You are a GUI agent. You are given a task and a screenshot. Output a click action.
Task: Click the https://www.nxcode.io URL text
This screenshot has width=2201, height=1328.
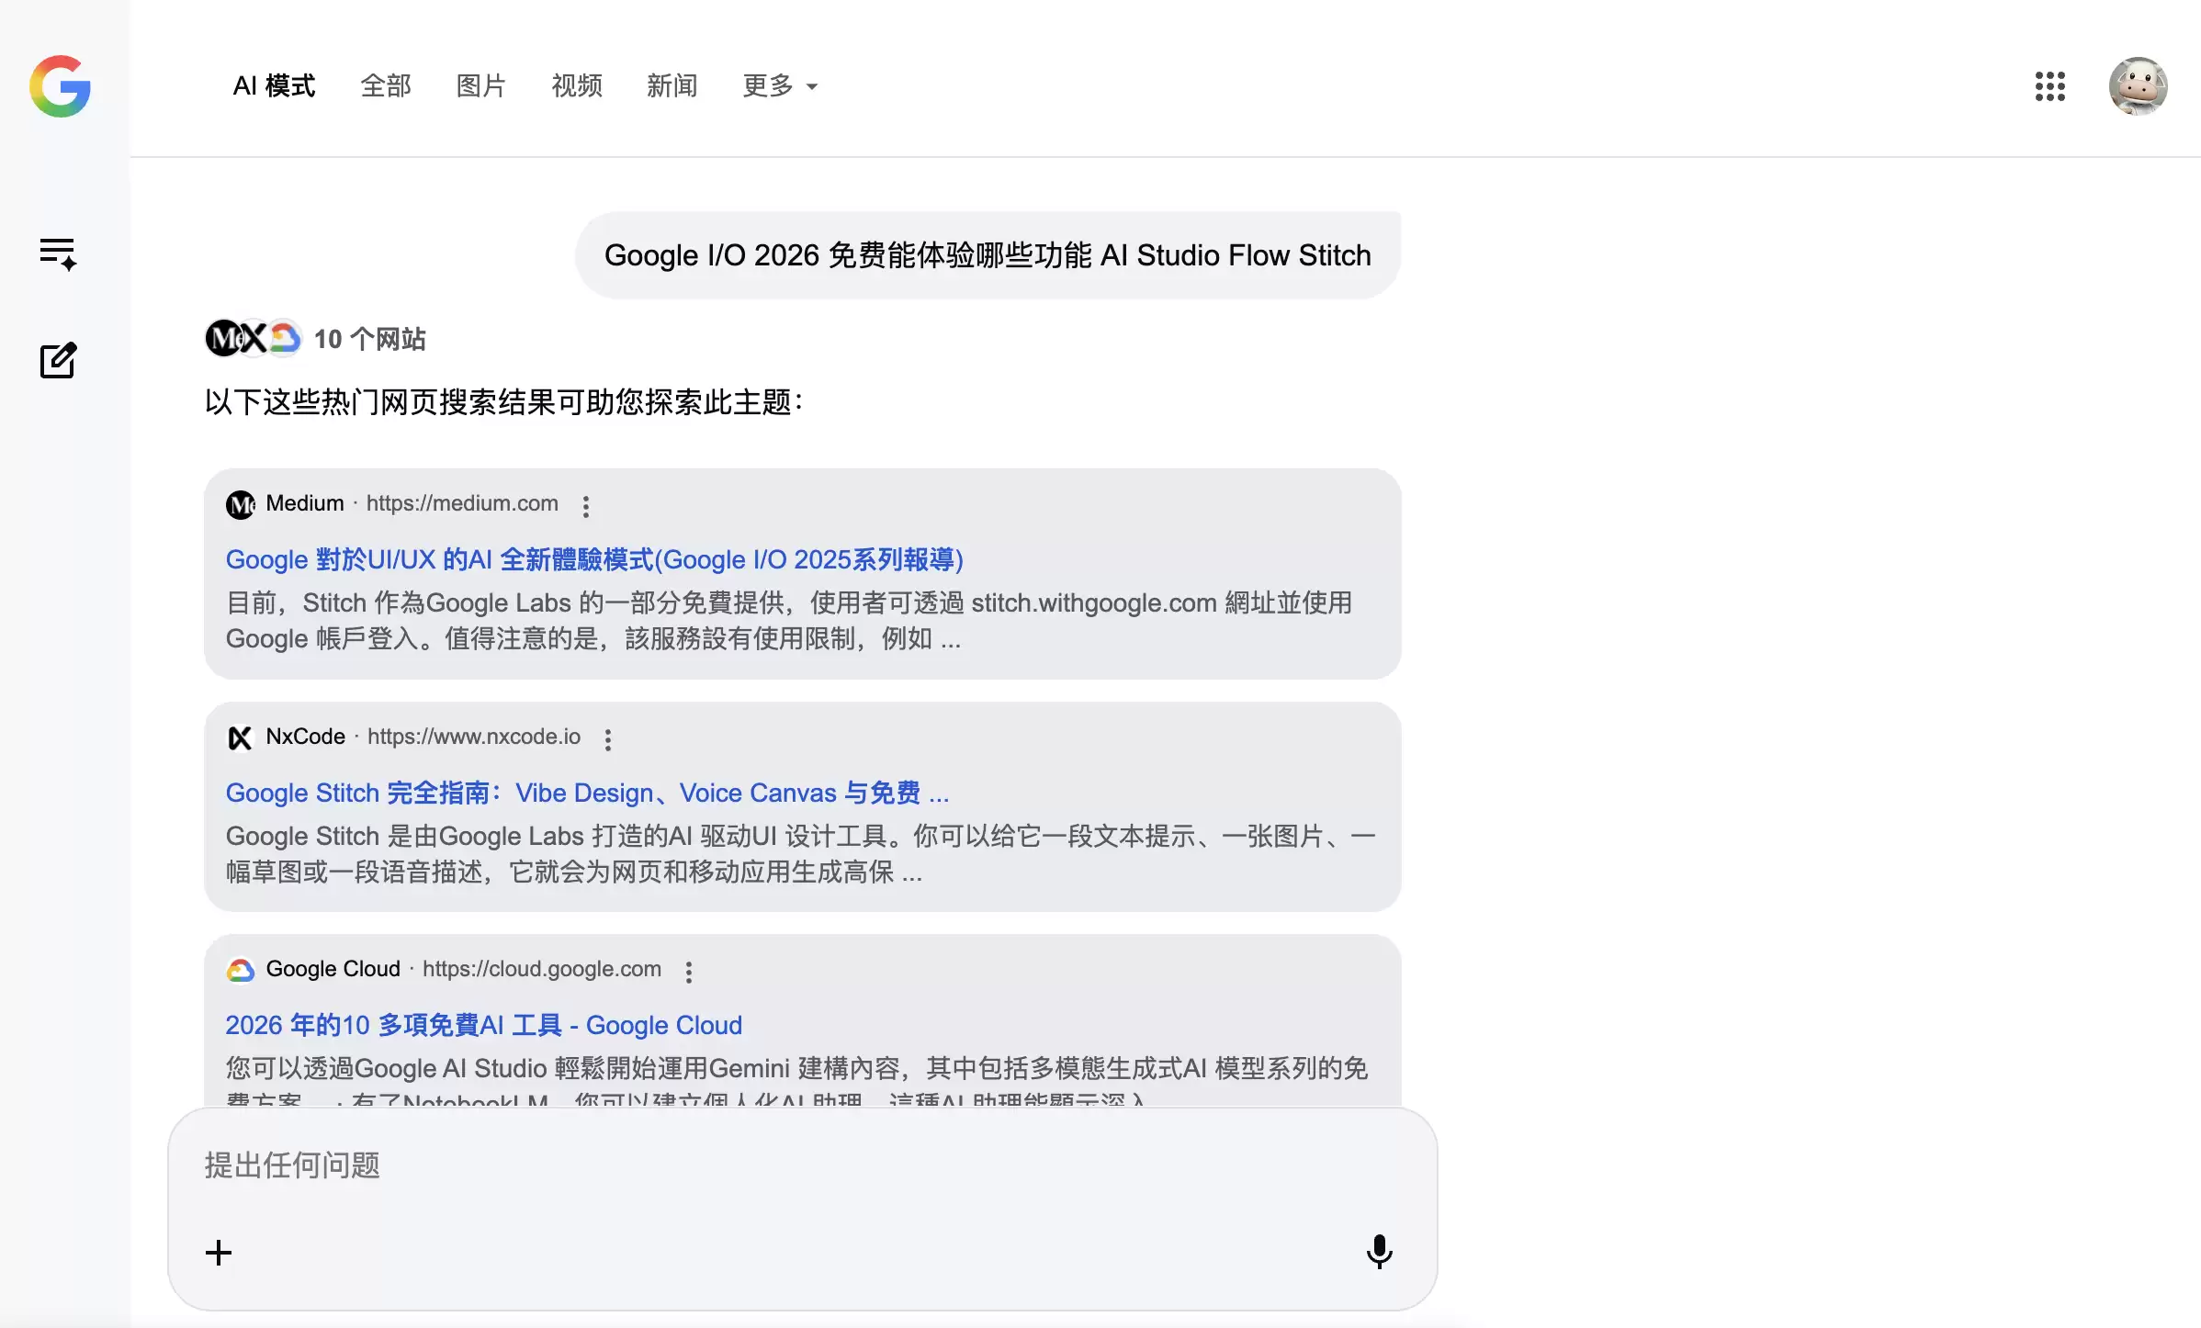(x=474, y=737)
